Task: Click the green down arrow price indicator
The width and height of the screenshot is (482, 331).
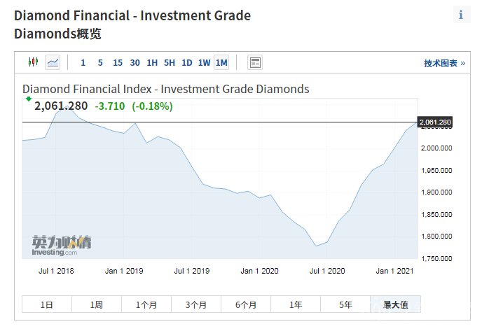Action: (x=29, y=99)
